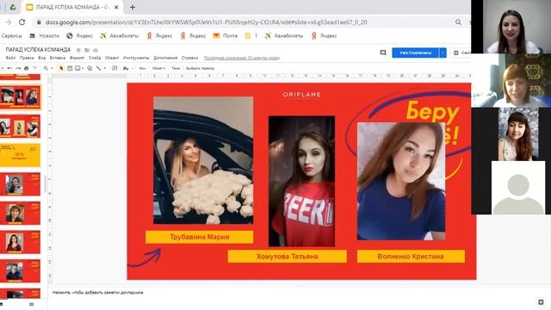This screenshot has width=551, height=310.
Task: Open the Вид menu
Action: pos(42,58)
